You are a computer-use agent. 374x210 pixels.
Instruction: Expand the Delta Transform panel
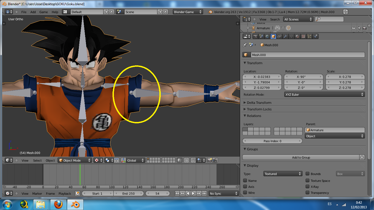tap(259, 103)
